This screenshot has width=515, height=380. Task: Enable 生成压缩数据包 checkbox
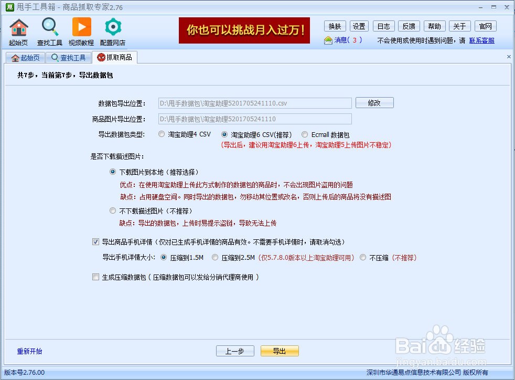pos(95,277)
